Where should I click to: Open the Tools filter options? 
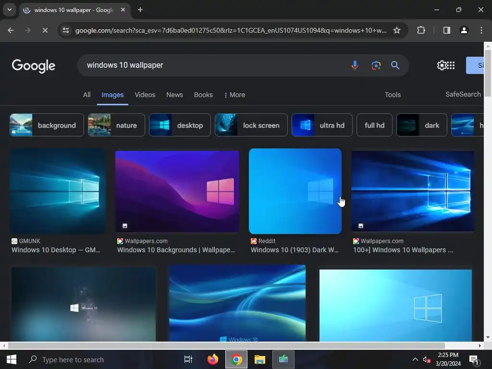(393, 95)
